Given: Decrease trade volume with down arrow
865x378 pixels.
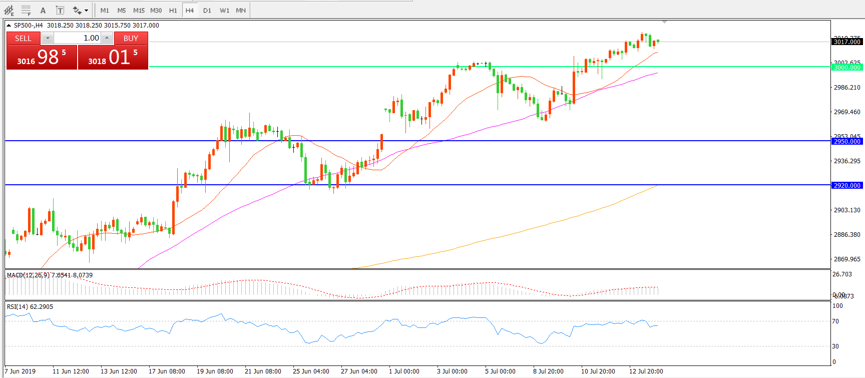Looking at the screenshot, I should coord(48,38).
